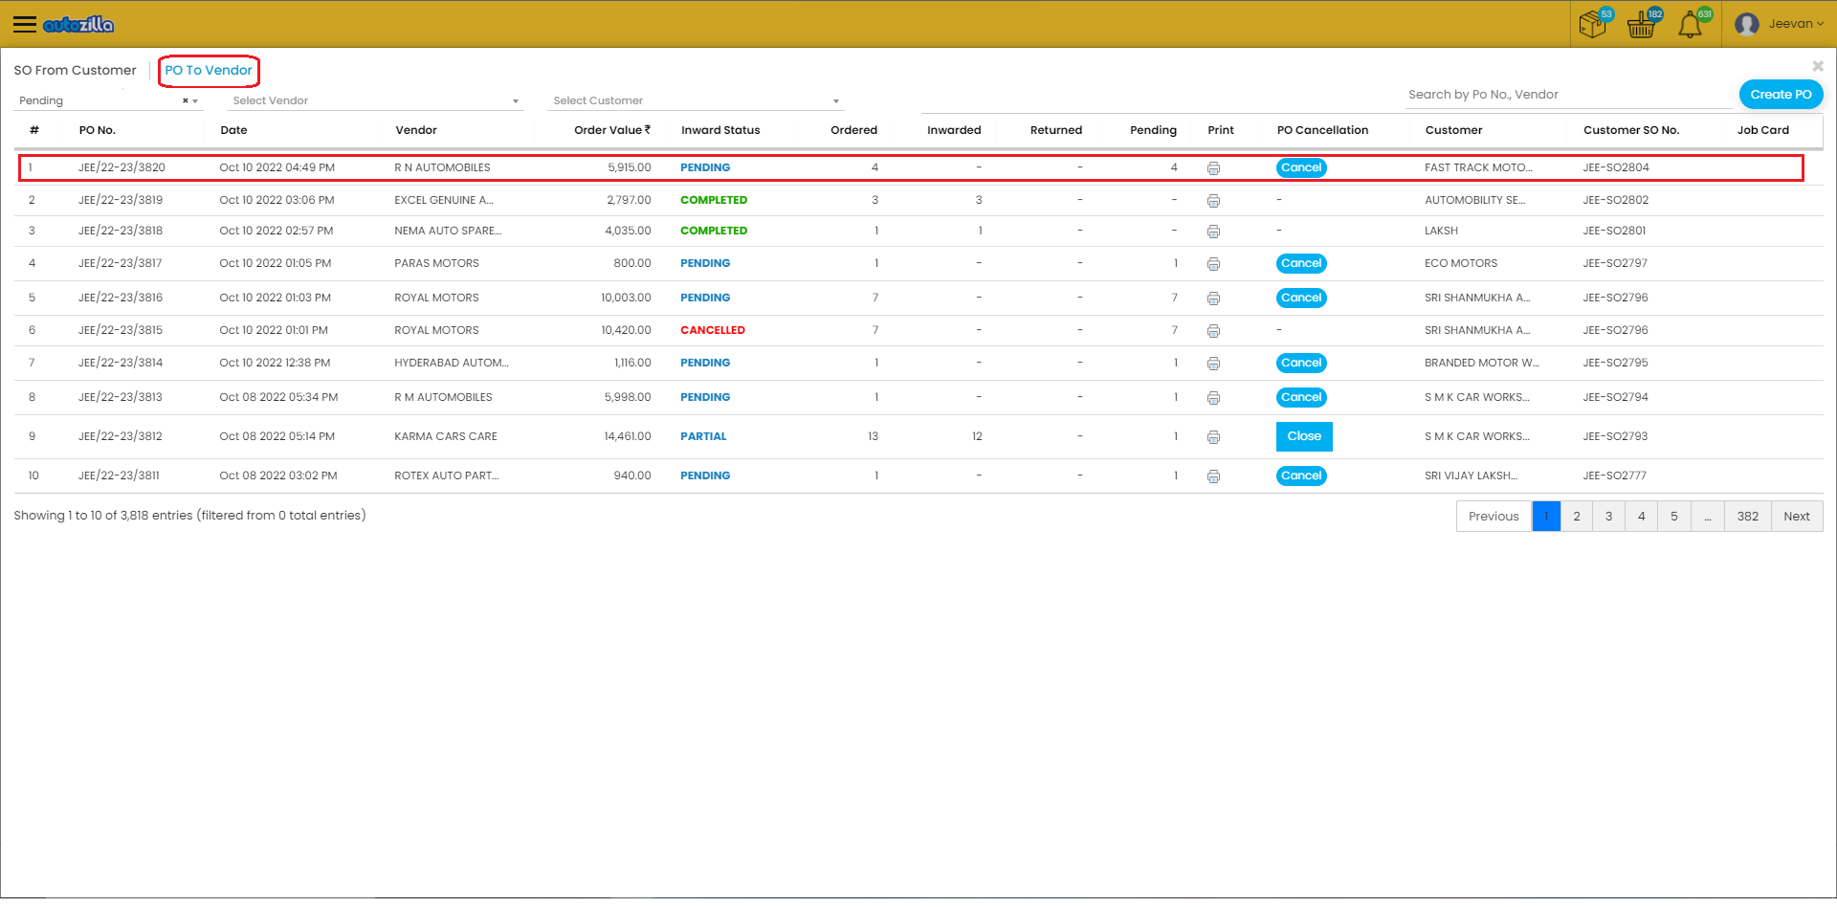Click the CANCELLED status in row 6

pos(713,330)
